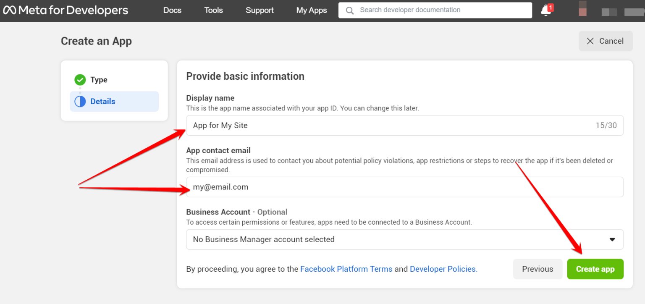Click the half-filled Details step icon
This screenshot has height=304, width=645.
pos(80,101)
